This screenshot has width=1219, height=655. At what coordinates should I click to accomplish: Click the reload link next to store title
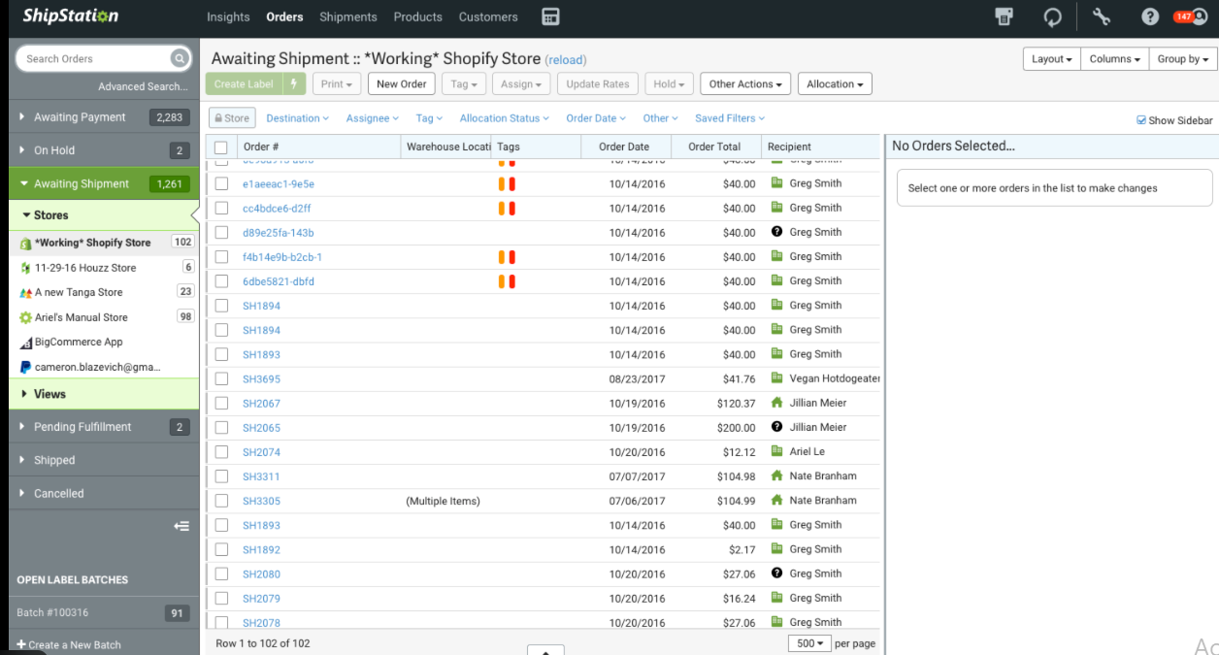click(x=566, y=60)
